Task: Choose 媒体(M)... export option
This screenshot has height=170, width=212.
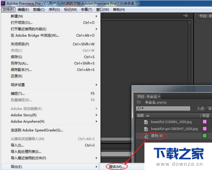Action: tap(116, 167)
